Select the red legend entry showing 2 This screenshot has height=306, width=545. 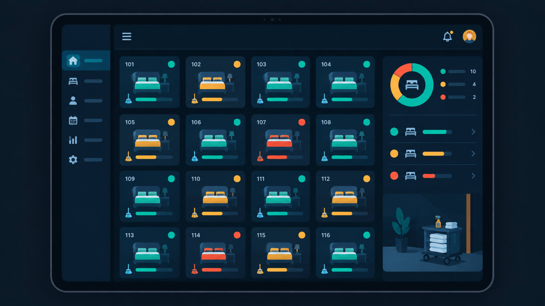pos(458,97)
